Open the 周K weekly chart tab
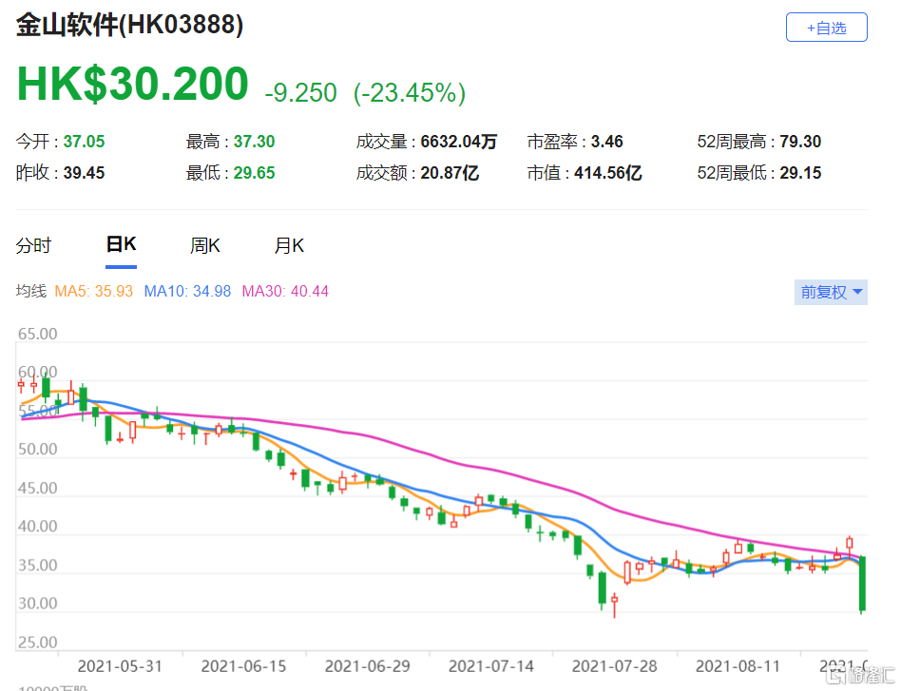The width and height of the screenshot is (901, 691). click(205, 245)
